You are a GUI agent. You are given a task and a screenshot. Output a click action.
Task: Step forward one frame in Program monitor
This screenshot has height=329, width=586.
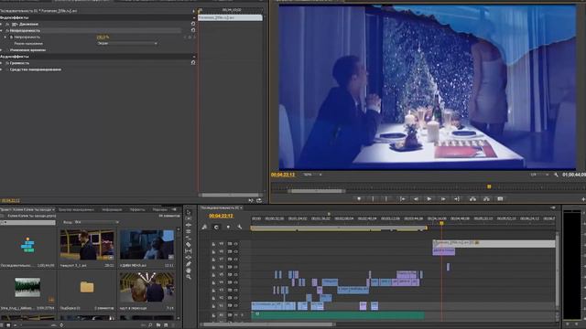tap(443, 199)
